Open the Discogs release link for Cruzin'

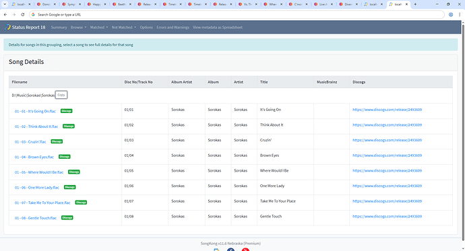point(387,140)
